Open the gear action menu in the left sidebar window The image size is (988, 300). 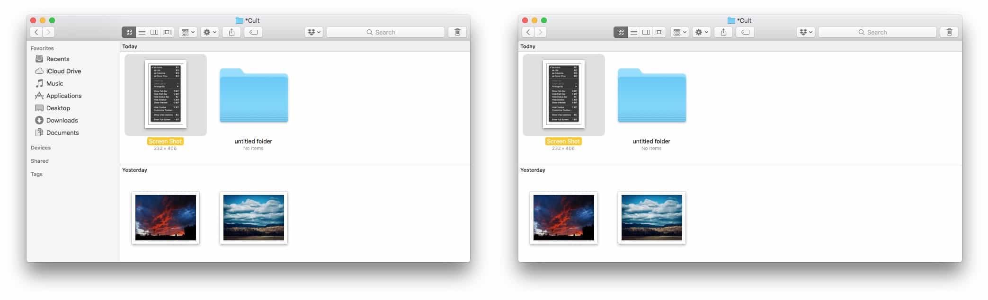pyautogui.click(x=210, y=32)
